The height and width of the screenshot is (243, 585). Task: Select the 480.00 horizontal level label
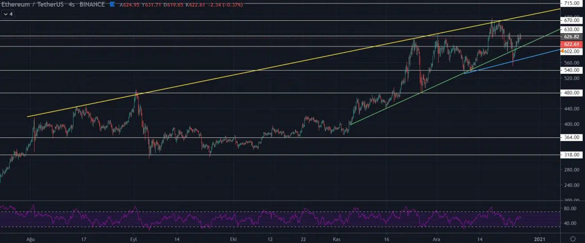point(572,93)
